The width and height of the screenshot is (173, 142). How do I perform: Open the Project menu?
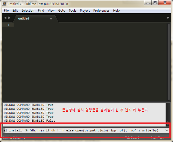(x=85, y=11)
